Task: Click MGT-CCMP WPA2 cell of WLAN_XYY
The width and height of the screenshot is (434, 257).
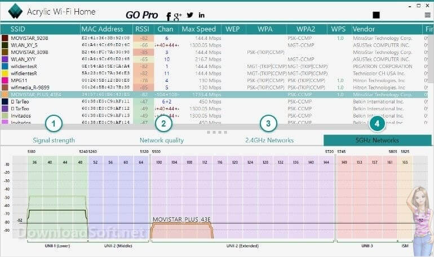Action: (301, 59)
